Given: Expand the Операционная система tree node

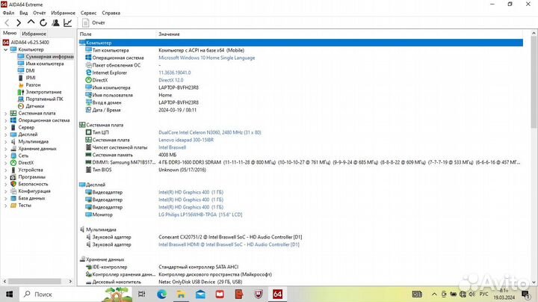Looking at the screenshot, I should [5, 120].
